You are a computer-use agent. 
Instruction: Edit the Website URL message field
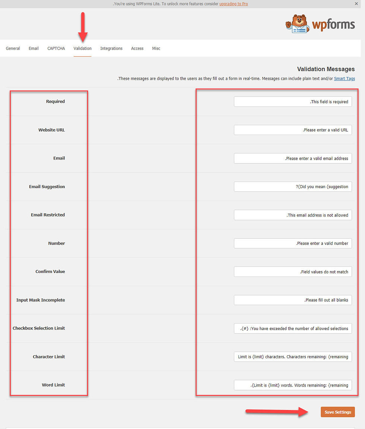(293, 130)
